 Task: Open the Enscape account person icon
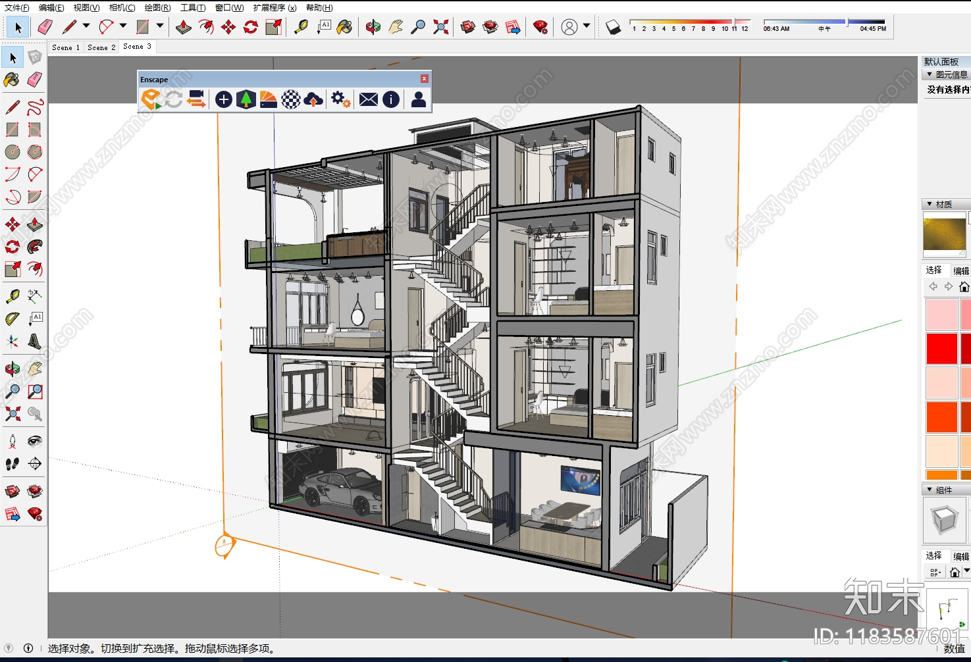coord(418,99)
